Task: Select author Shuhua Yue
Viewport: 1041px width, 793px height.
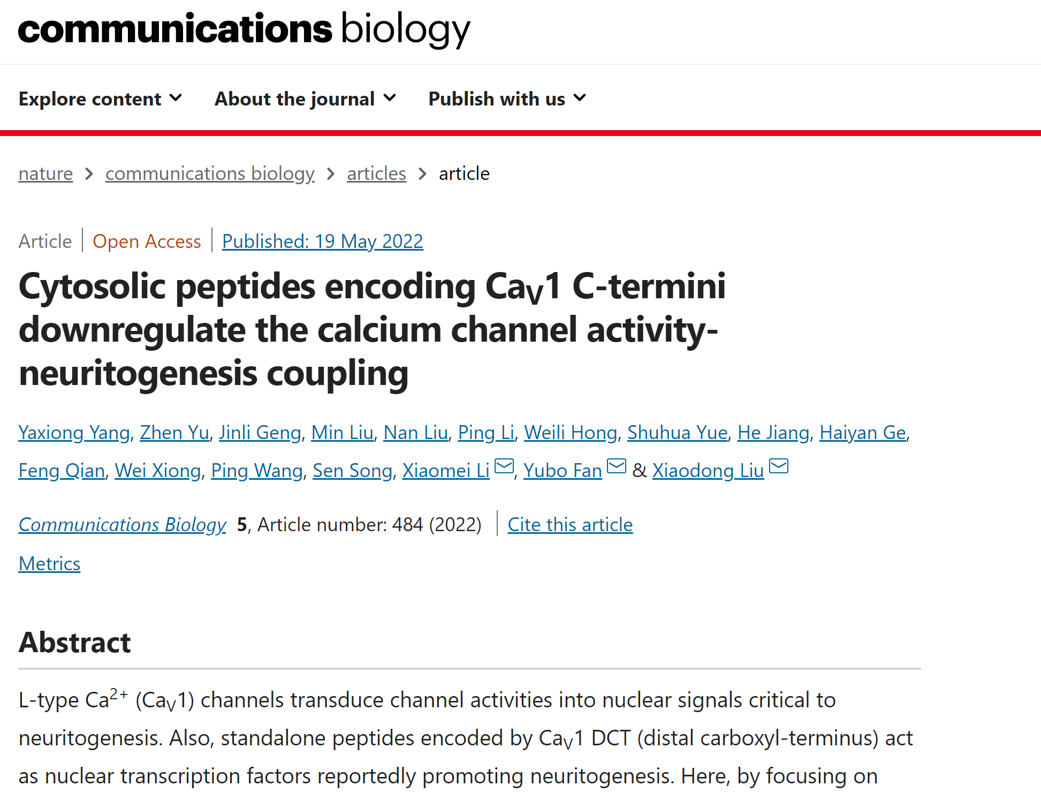Action: (677, 433)
